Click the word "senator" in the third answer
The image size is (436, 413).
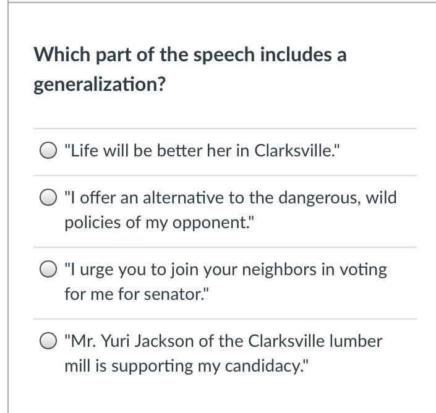click(x=174, y=295)
